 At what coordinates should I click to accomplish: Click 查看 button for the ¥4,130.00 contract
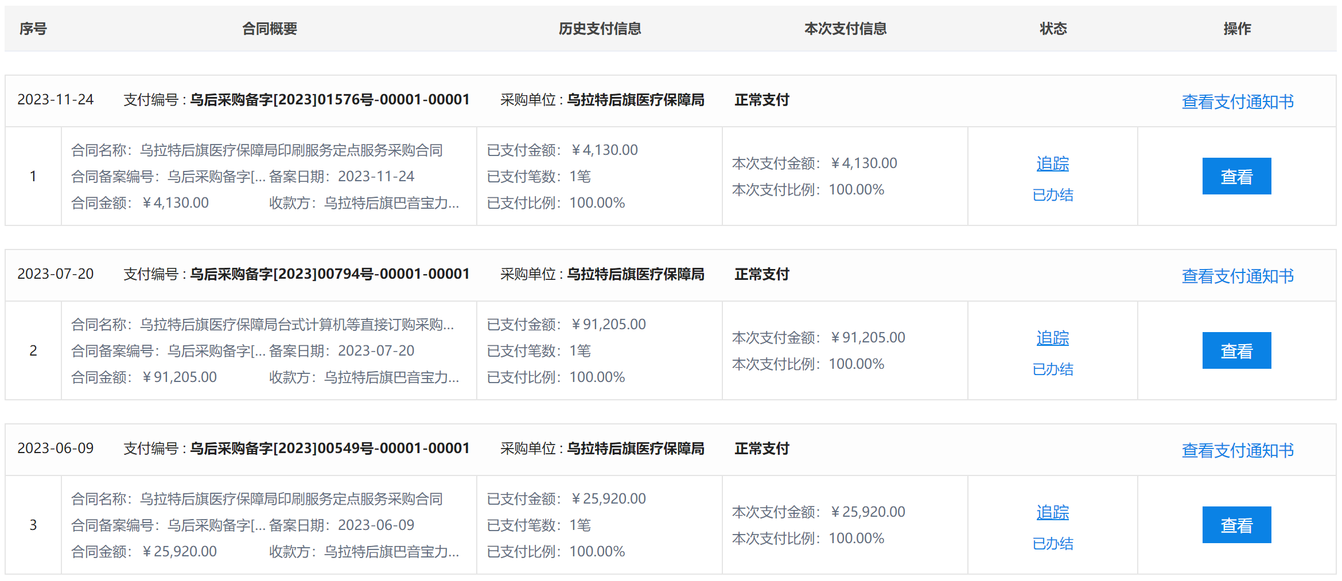click(1236, 176)
